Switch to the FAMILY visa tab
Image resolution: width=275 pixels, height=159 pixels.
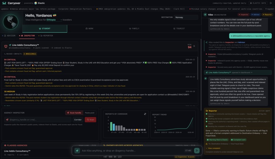(x=134, y=29)
